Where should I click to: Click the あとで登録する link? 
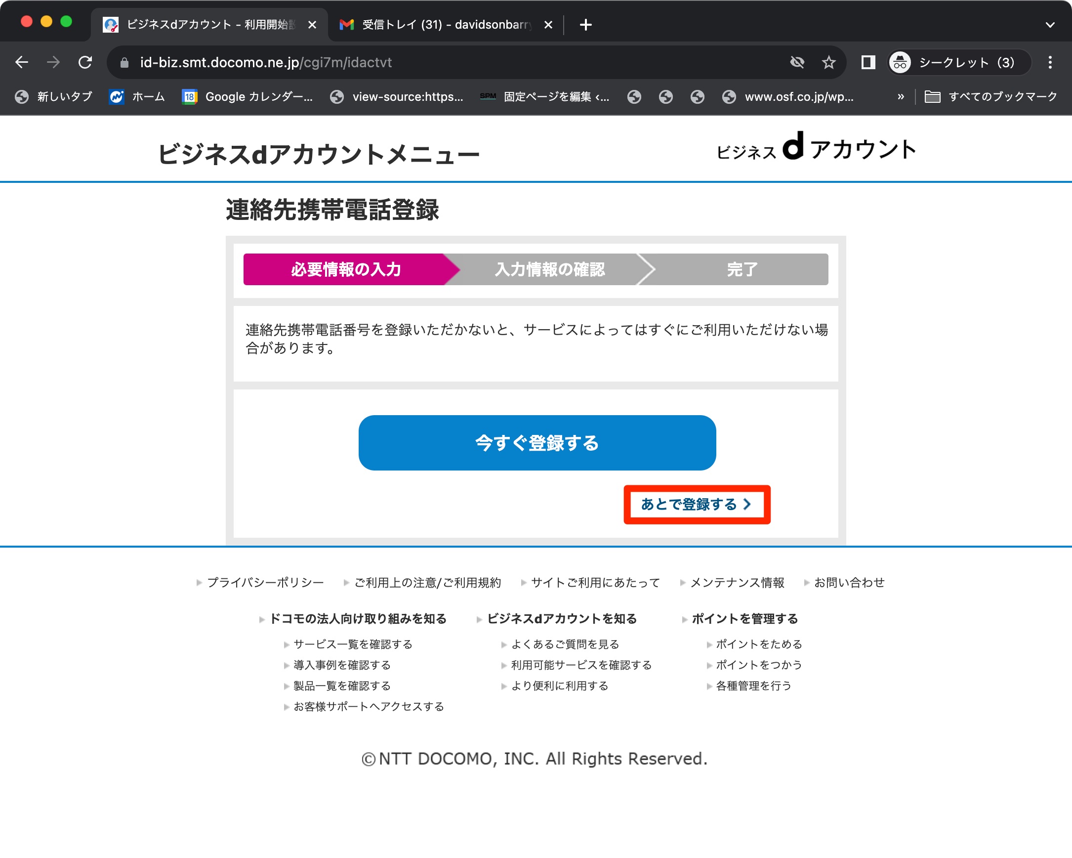point(697,504)
